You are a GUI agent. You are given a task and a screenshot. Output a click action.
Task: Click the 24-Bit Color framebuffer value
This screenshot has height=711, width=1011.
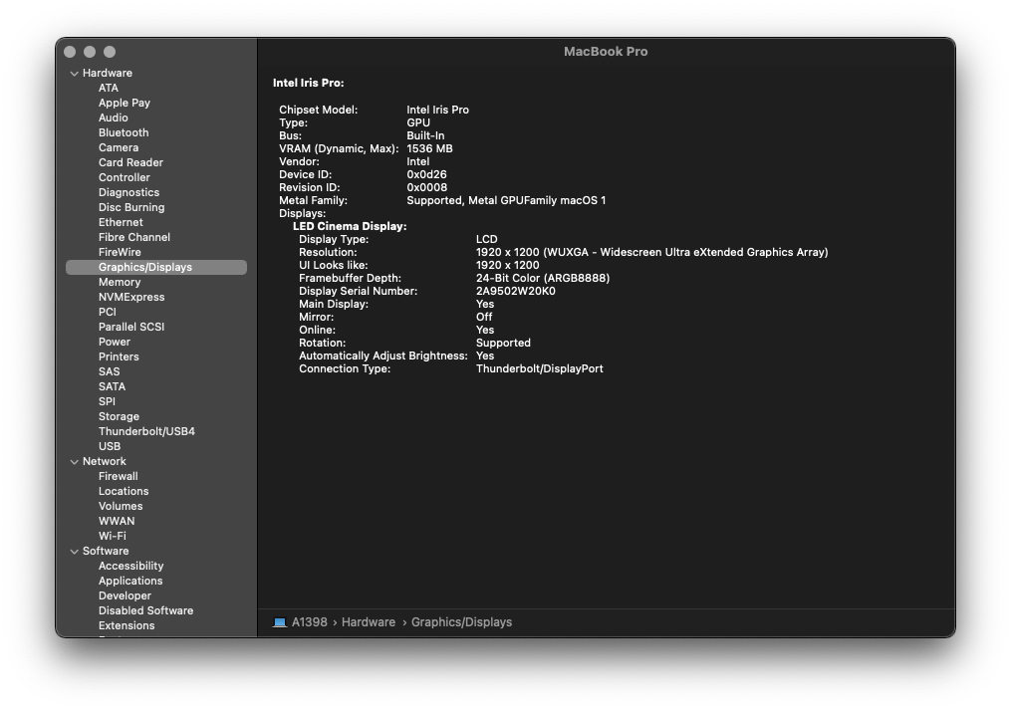tap(542, 278)
